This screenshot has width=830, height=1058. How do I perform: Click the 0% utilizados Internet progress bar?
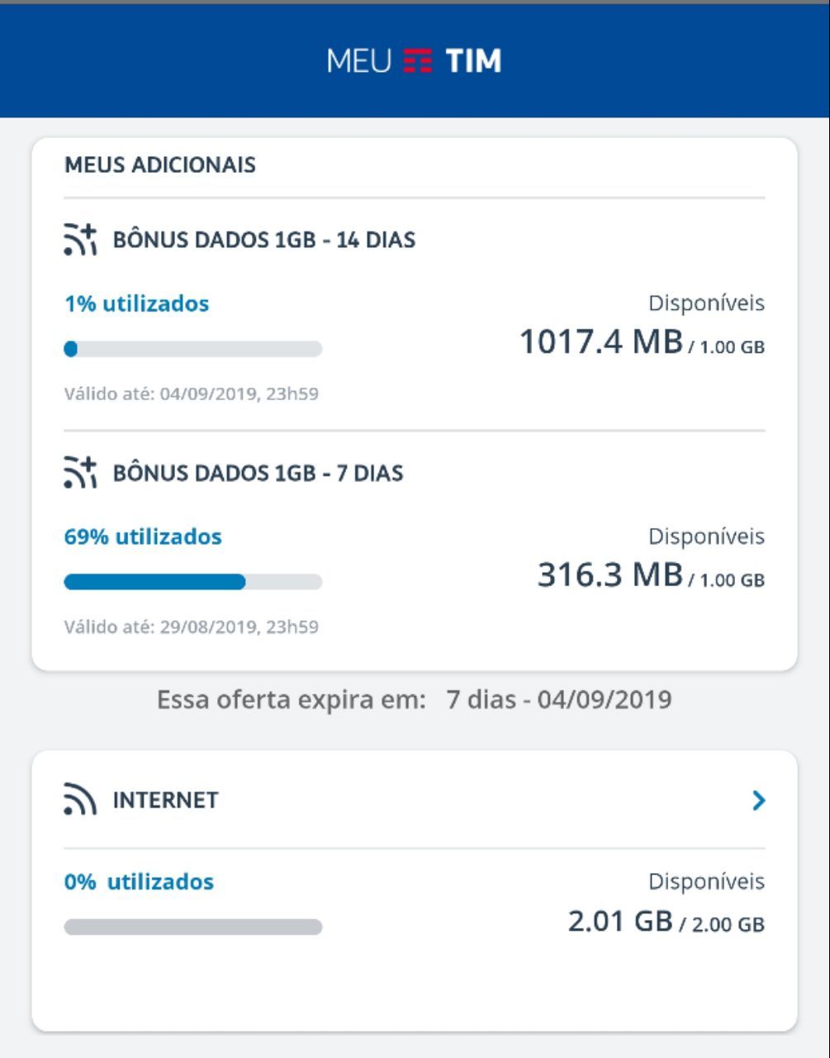[x=193, y=927]
